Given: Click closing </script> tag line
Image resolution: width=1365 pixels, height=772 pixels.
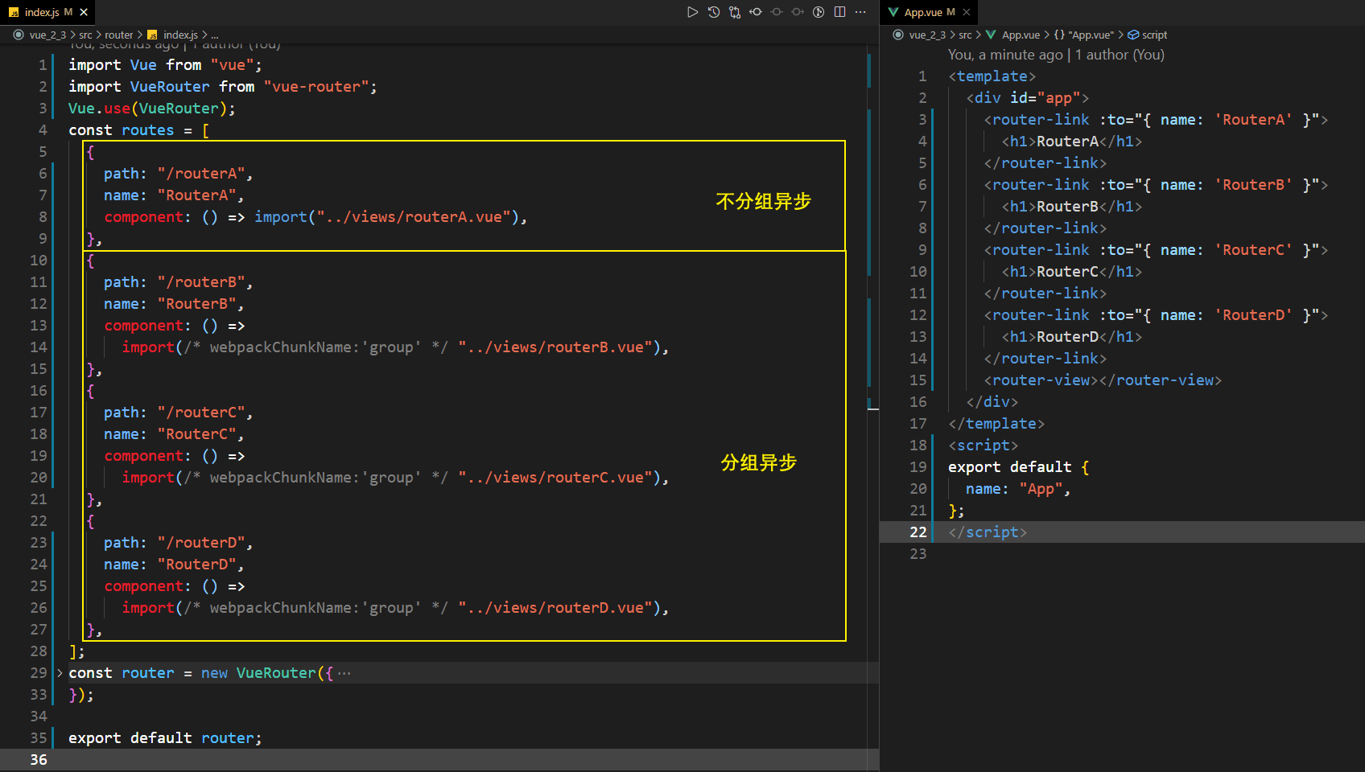Looking at the screenshot, I should (988, 532).
